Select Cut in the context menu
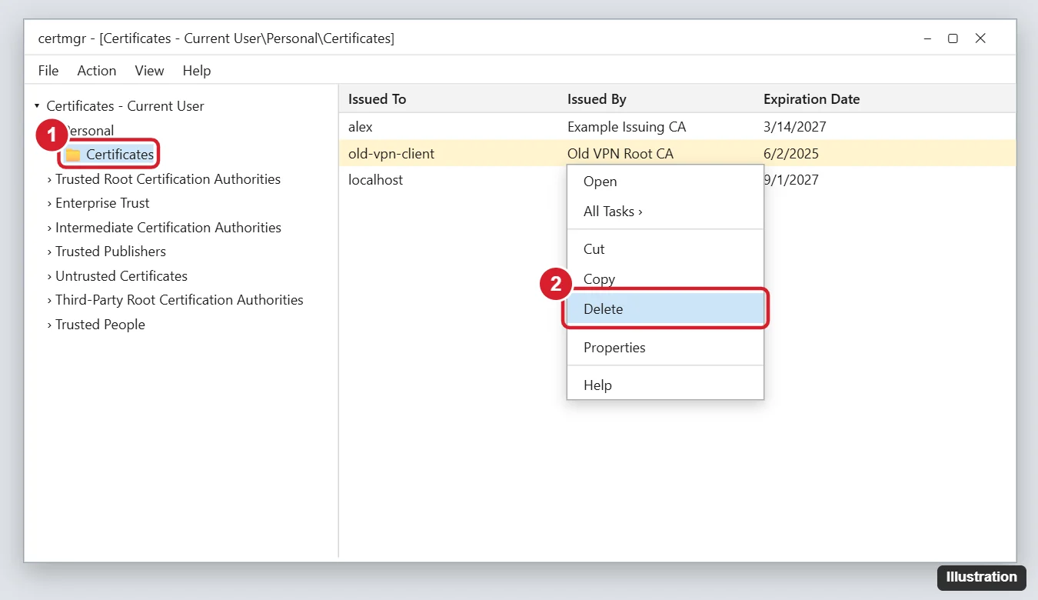This screenshot has height=600, width=1038. pos(665,249)
